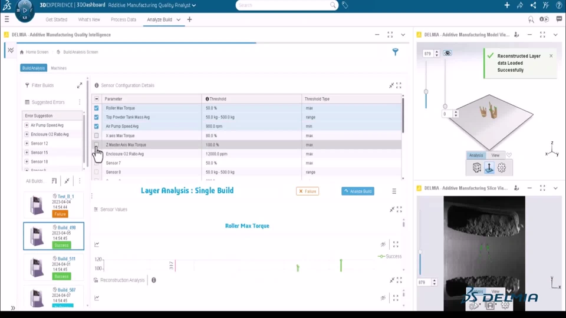The image size is (566, 318).
Task: Adjust the Model Viewer layer slider handle
Action: (426, 92)
